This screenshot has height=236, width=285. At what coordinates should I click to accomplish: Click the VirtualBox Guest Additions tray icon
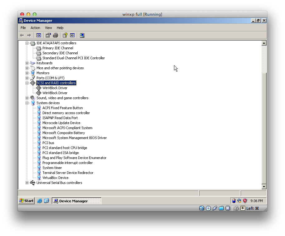[x=239, y=201]
